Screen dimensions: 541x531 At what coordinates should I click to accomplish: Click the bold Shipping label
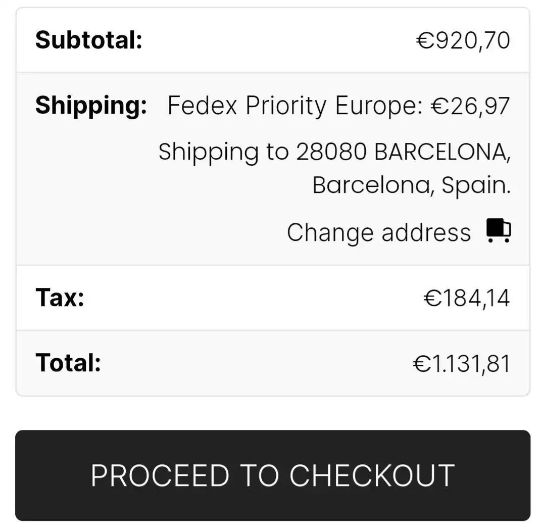pos(91,106)
